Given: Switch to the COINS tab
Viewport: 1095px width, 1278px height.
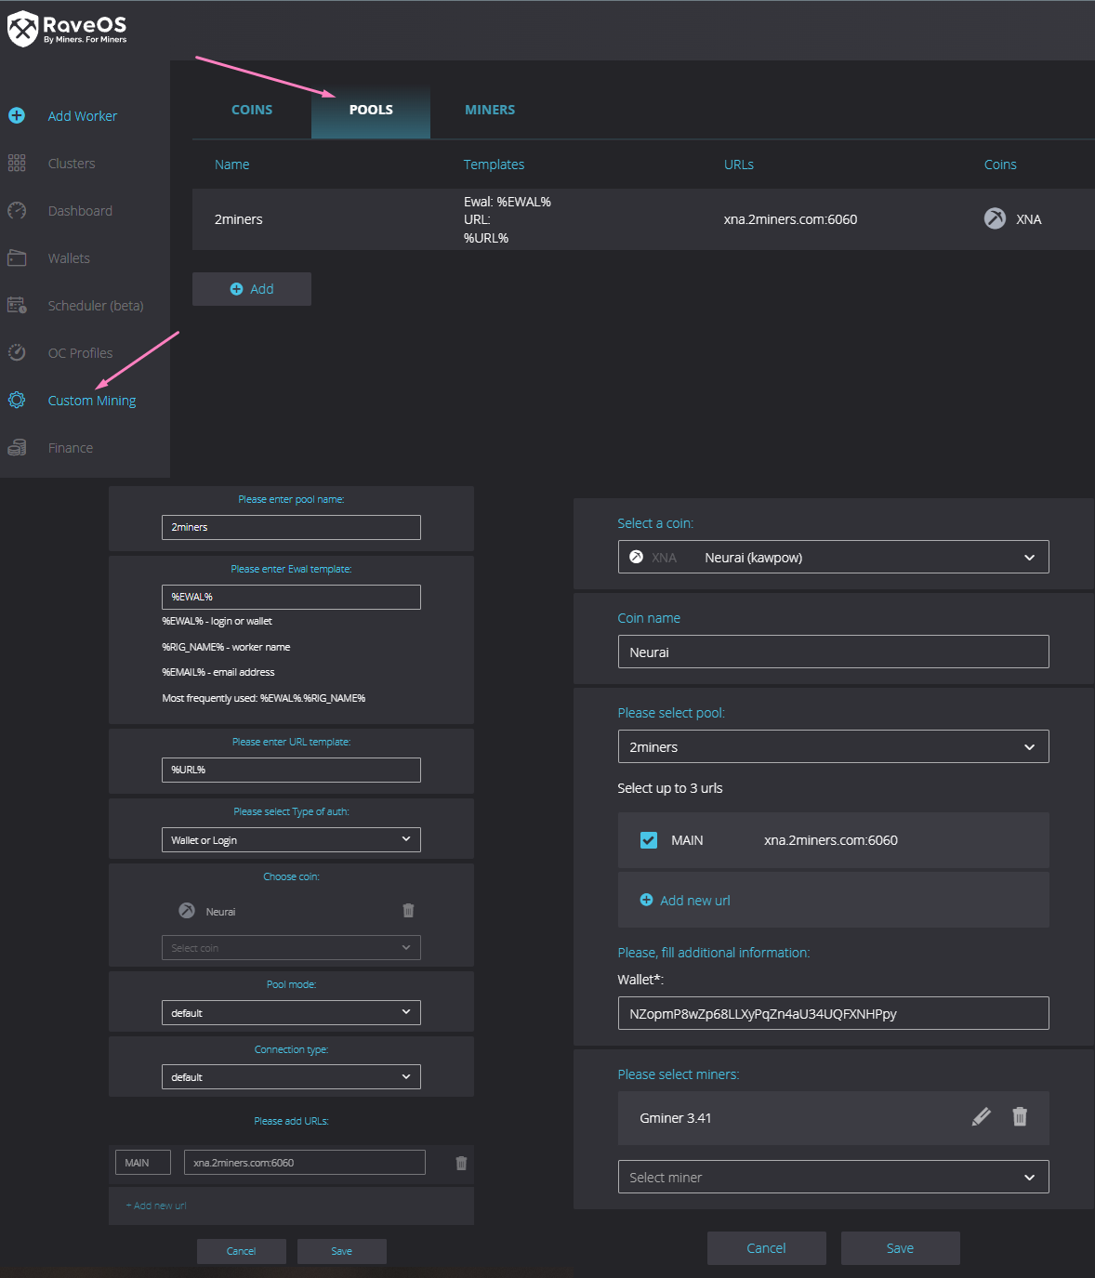Looking at the screenshot, I should tap(251, 109).
